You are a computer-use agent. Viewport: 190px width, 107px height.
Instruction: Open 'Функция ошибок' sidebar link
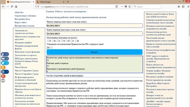pyautogui.click(x=23, y=43)
